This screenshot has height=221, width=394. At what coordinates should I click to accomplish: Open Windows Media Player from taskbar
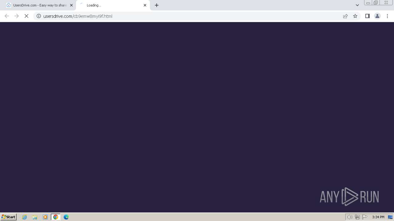[x=45, y=217]
